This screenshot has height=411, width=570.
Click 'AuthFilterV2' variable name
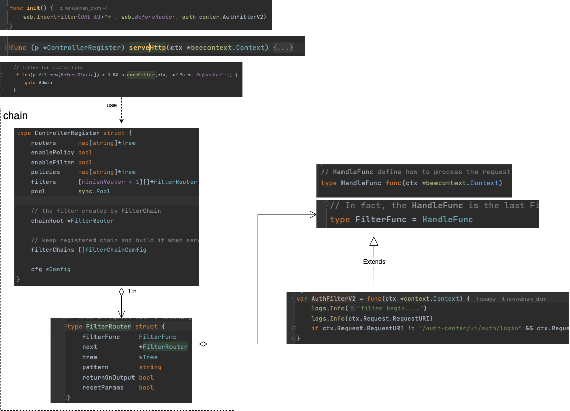coord(333,299)
